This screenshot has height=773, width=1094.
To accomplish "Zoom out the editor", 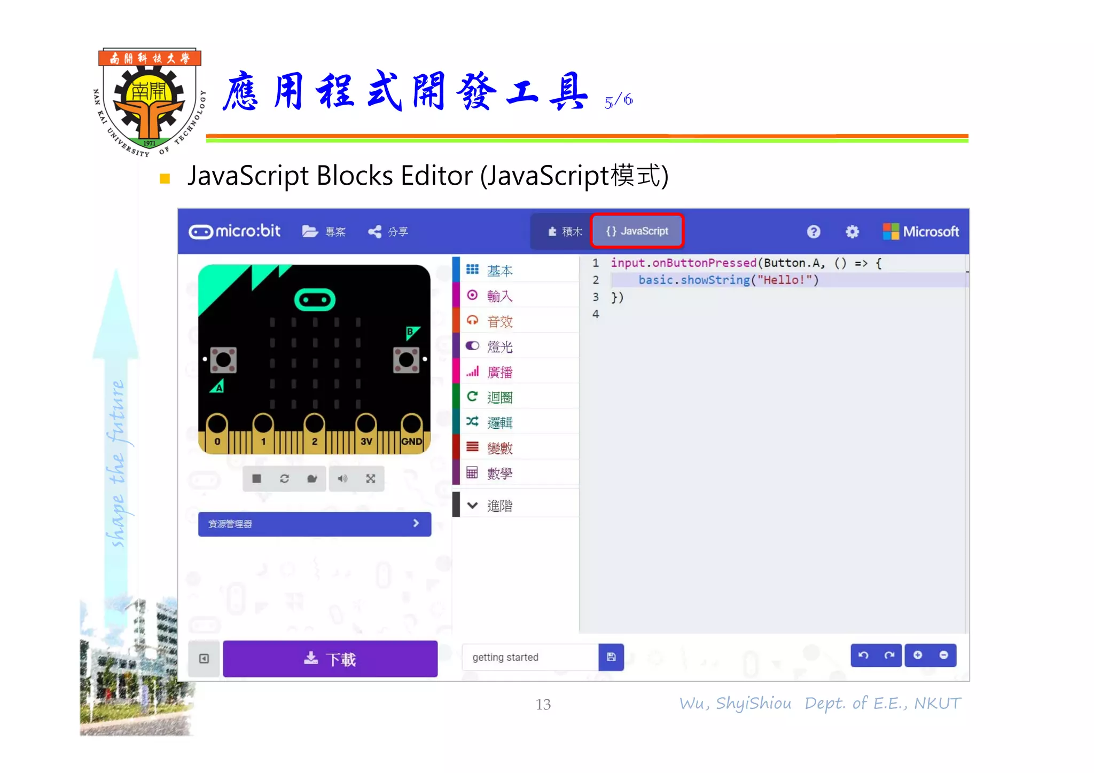I will [x=944, y=655].
